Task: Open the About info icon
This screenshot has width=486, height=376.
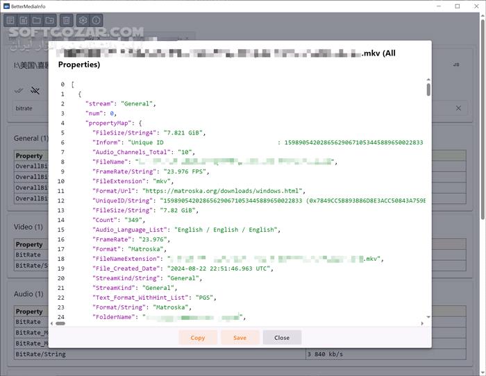Action: [x=96, y=21]
